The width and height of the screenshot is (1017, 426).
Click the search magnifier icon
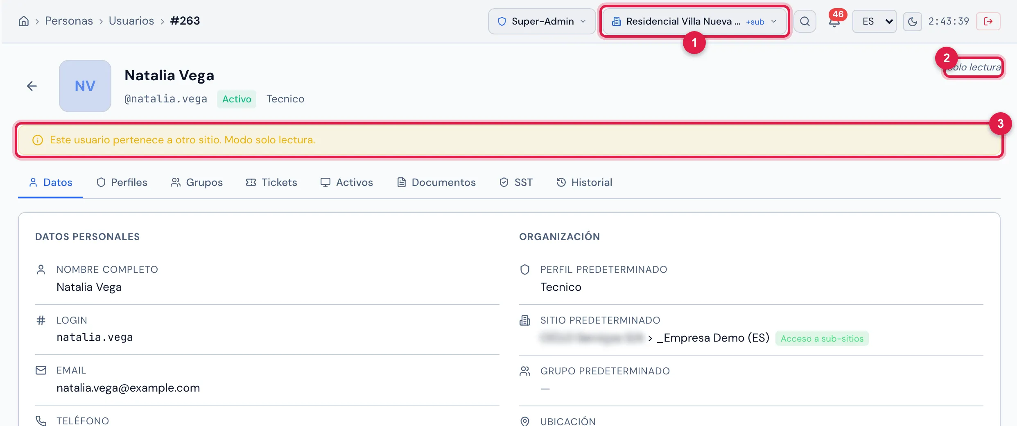coord(805,21)
